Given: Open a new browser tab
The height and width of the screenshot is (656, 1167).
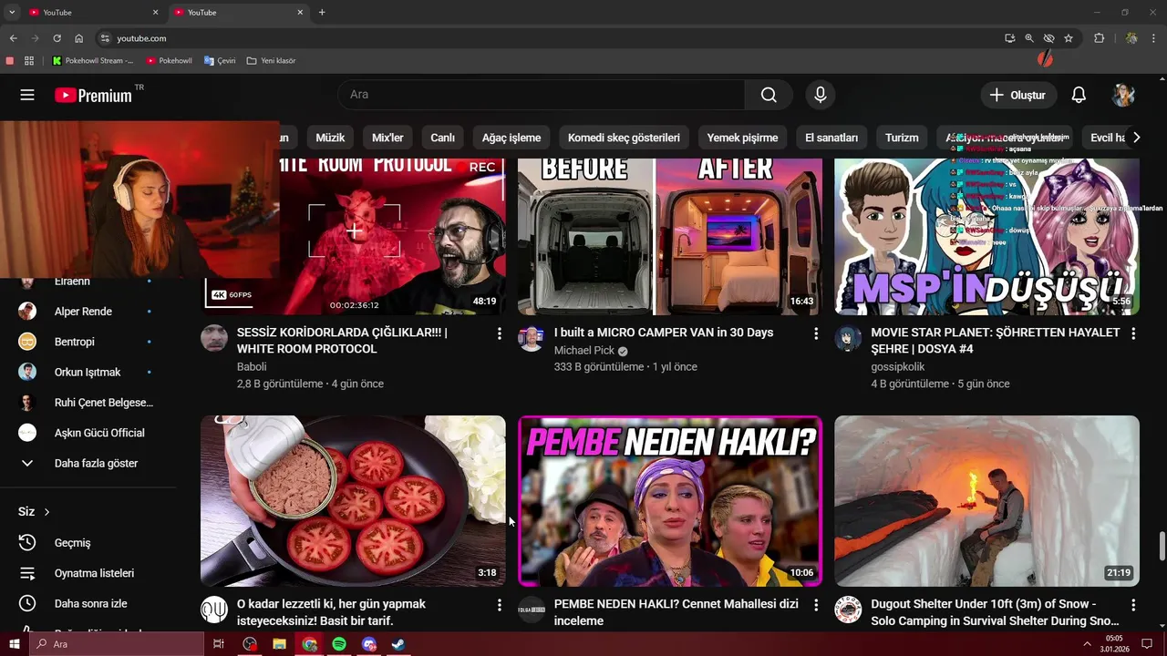Looking at the screenshot, I should (322, 13).
